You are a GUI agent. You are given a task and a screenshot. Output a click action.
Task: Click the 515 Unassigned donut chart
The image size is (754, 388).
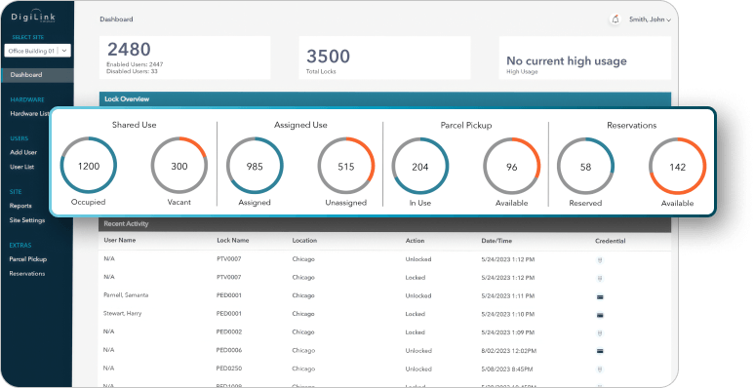click(345, 167)
